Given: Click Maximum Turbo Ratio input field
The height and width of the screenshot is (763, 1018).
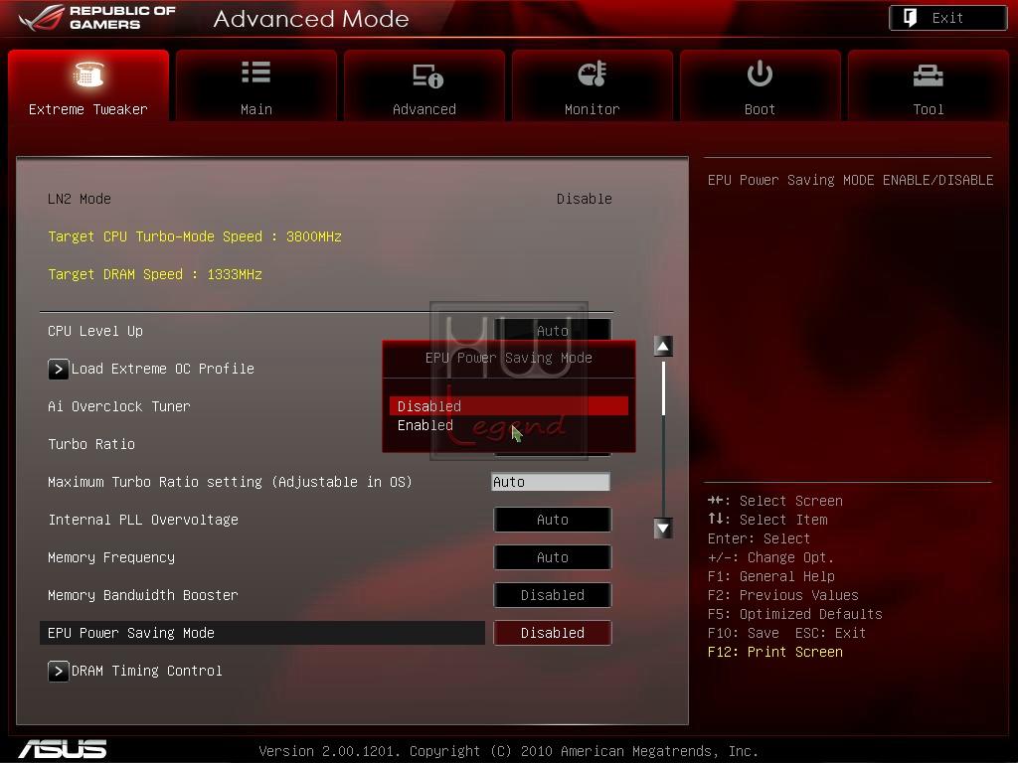Looking at the screenshot, I should coord(551,482).
